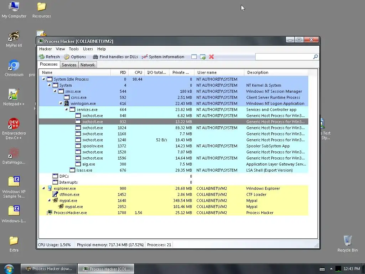Screen dimensions: 365x274
Task: Select the ProcessHacker.exe process icon
Action: click(x=50, y=213)
